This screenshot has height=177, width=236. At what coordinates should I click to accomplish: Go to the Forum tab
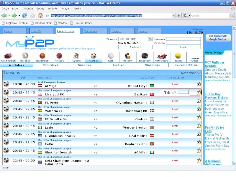point(149,31)
